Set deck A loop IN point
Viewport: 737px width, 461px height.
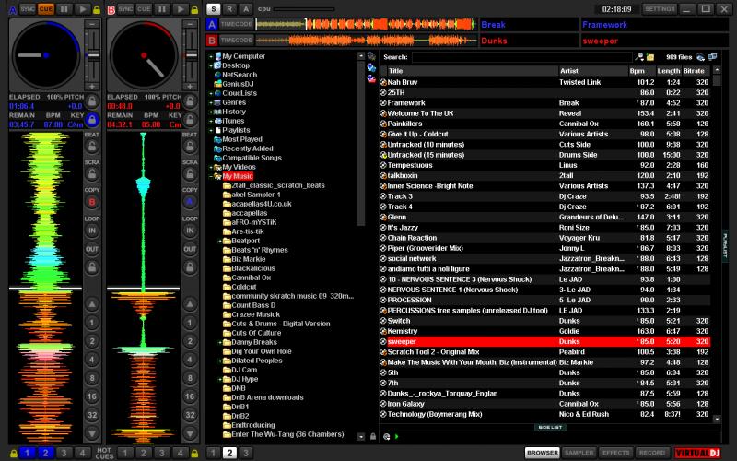[92, 230]
